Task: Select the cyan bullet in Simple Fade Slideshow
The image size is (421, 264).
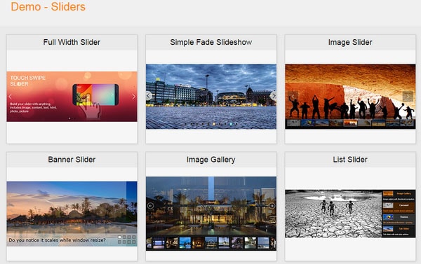Action: point(231,124)
